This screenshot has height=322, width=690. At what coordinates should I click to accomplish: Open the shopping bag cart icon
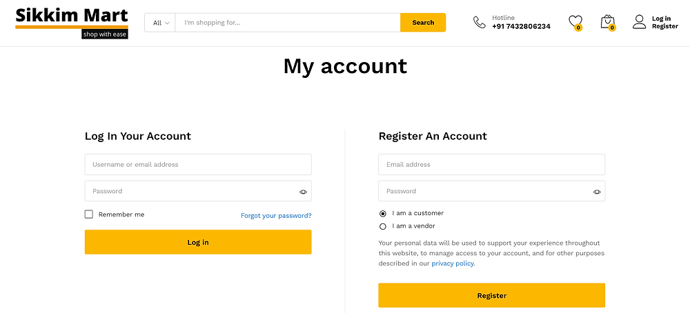608,22
